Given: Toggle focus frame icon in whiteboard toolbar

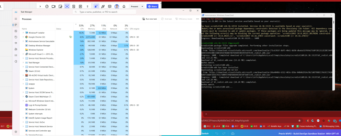Looking at the screenshot, I should pyautogui.click(x=67, y=7).
